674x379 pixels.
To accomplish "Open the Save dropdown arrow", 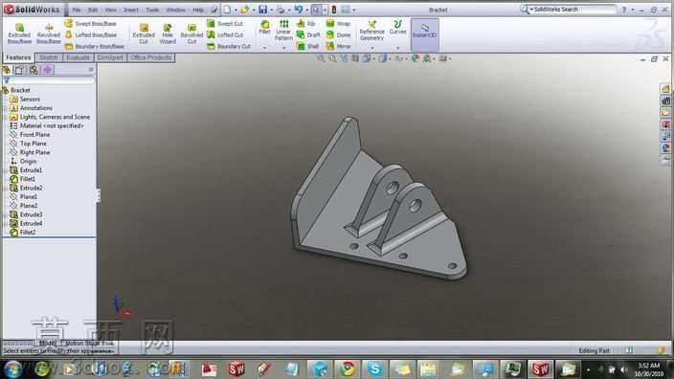I will (271, 10).
